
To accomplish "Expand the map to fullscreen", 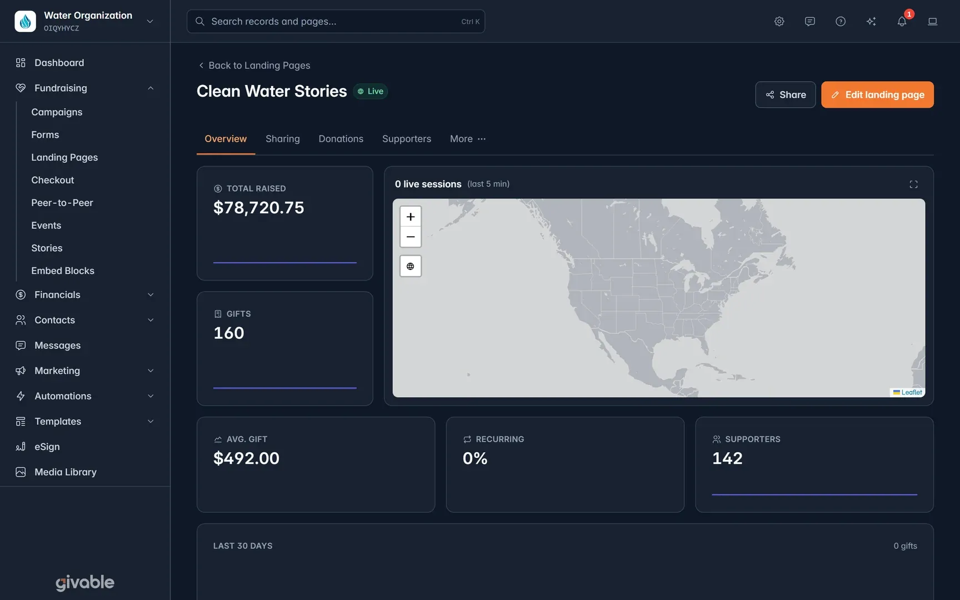I will tap(913, 184).
